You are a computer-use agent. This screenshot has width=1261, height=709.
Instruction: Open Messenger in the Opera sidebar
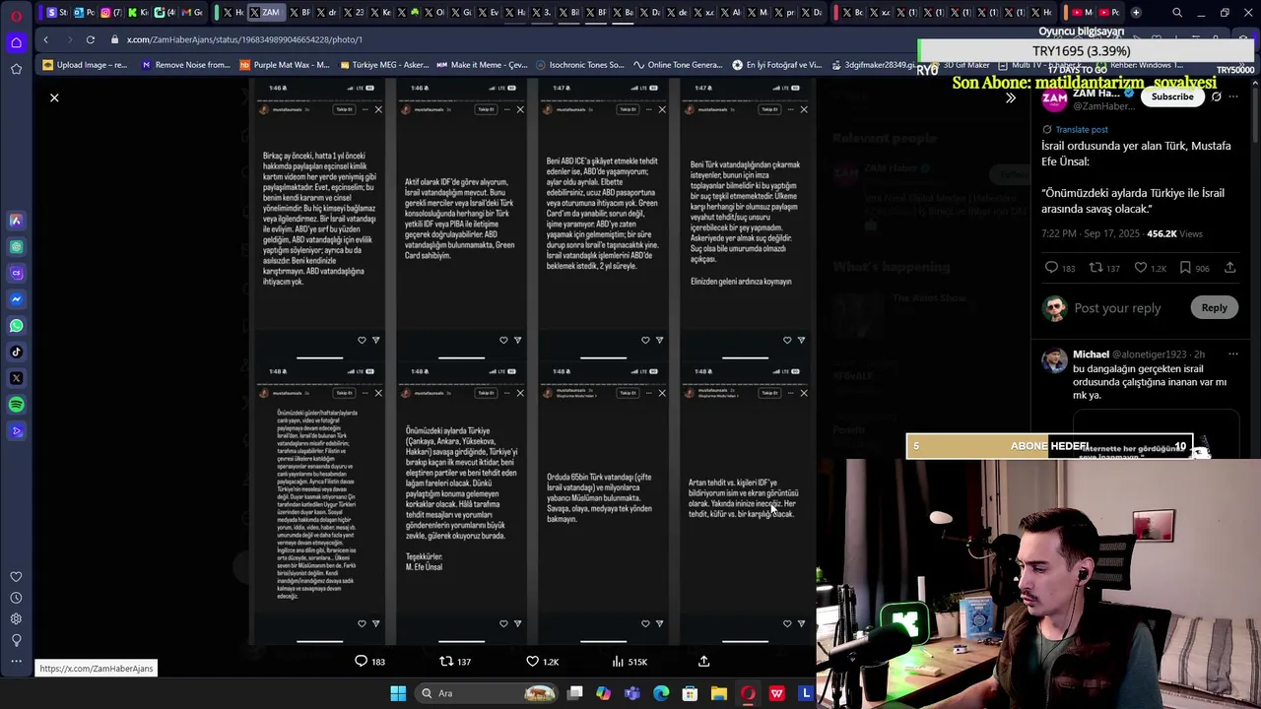16,299
